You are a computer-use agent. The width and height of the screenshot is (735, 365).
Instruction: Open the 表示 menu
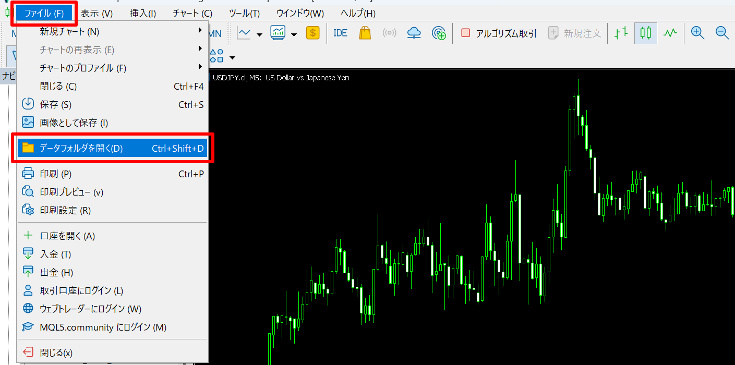point(95,13)
